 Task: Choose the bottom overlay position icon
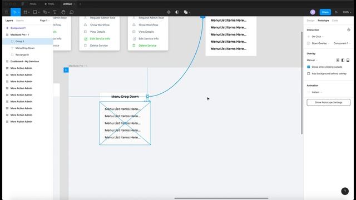[x=348, y=60]
